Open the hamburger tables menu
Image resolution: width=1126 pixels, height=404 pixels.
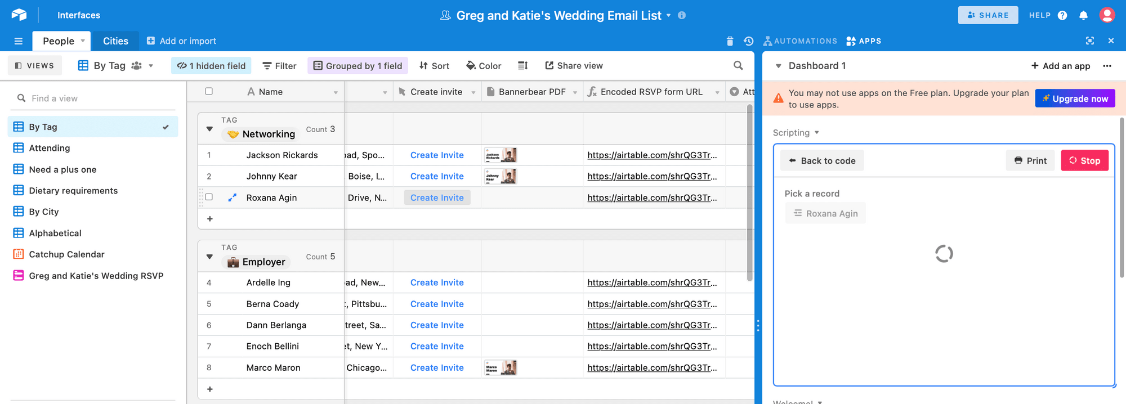point(19,41)
